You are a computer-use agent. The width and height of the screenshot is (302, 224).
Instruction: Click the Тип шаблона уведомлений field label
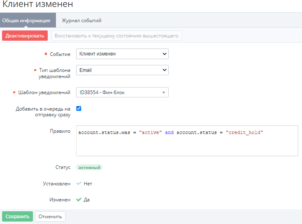[x=55, y=73]
